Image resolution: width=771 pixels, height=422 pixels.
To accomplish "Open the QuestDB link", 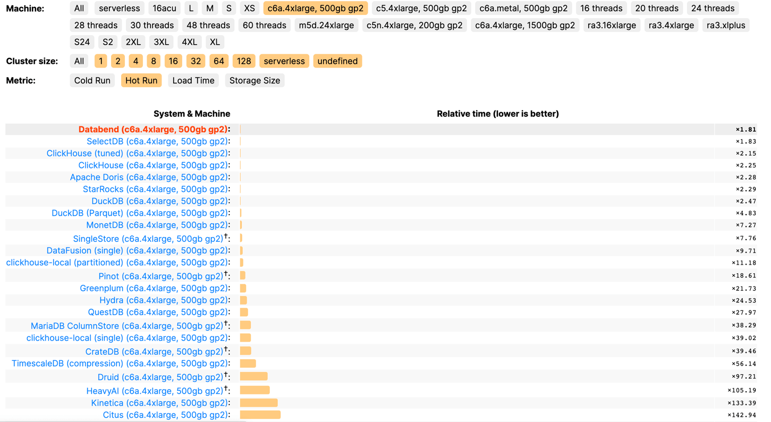I will pos(158,312).
